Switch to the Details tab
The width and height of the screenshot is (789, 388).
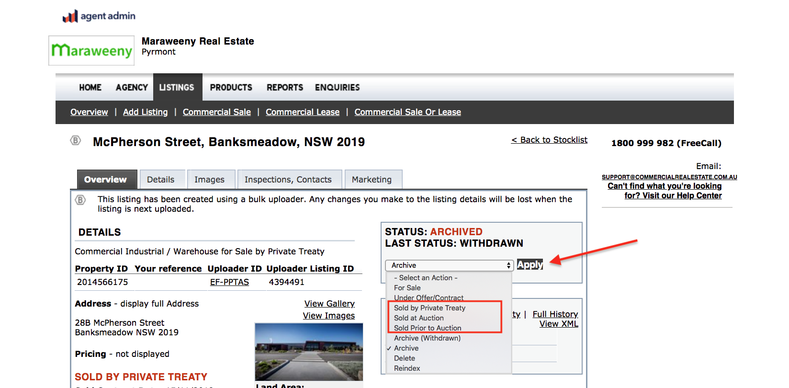[161, 180]
